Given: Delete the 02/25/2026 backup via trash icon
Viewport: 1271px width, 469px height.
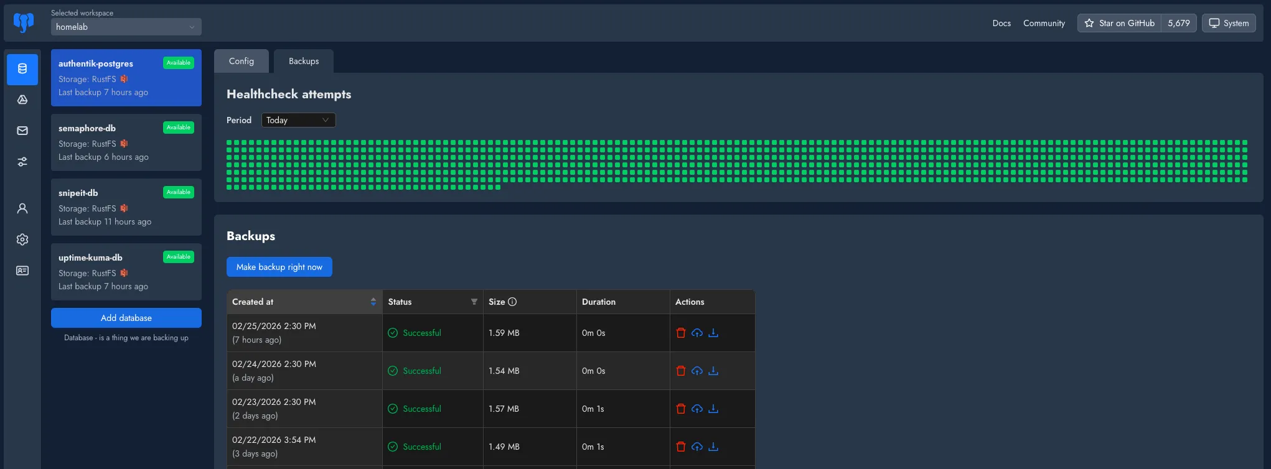Looking at the screenshot, I should pyautogui.click(x=680, y=333).
